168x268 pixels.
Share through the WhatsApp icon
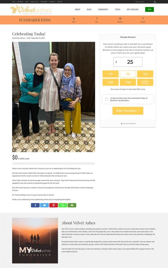[x=63, y=205]
